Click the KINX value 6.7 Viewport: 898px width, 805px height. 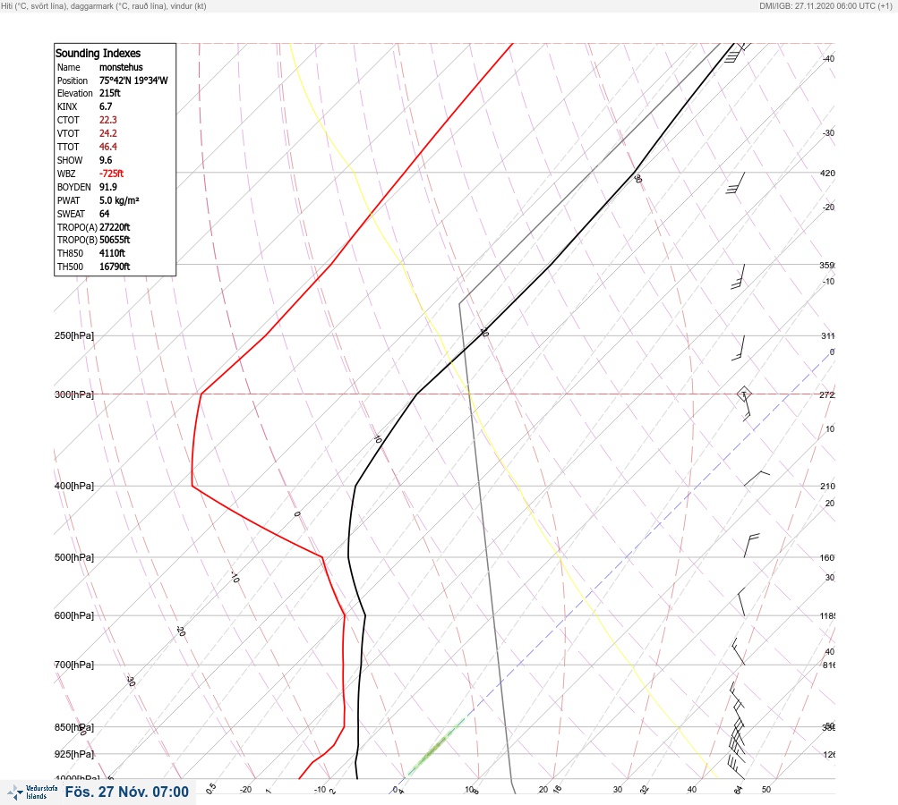106,106
